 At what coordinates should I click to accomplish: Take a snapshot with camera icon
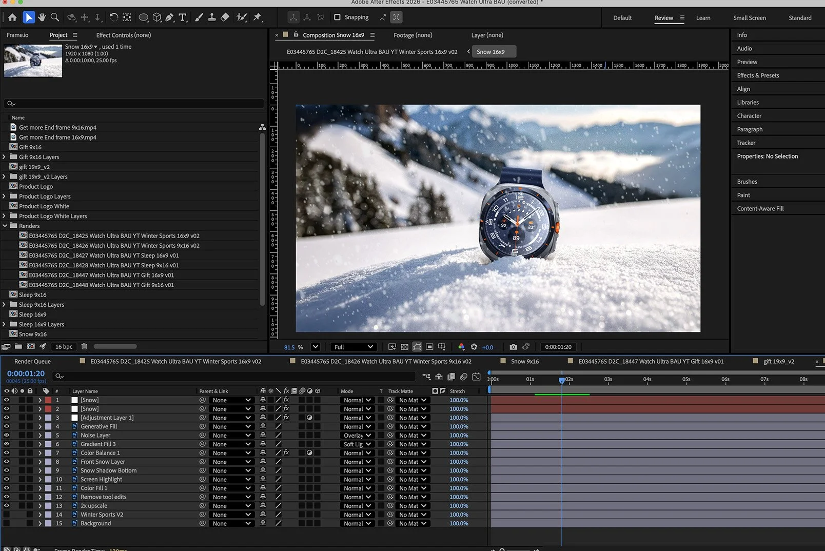coord(513,347)
